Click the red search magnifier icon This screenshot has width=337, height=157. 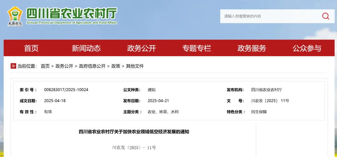click(x=325, y=16)
